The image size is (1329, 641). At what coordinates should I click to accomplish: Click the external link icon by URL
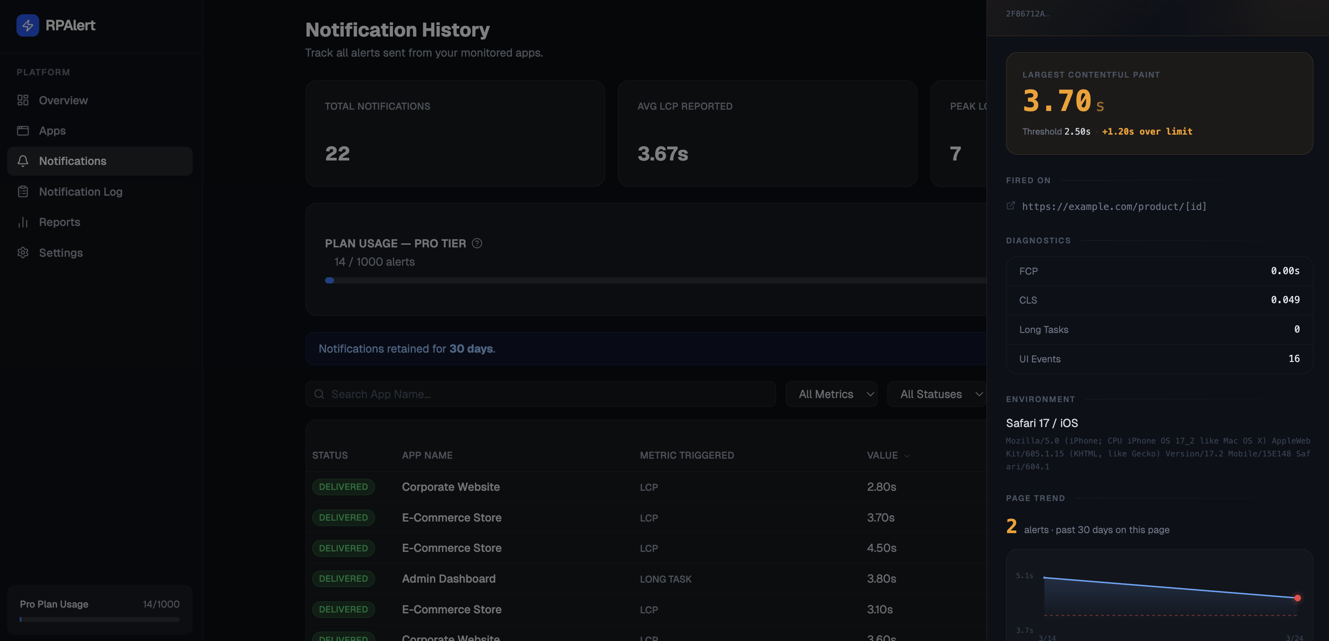[1011, 206]
